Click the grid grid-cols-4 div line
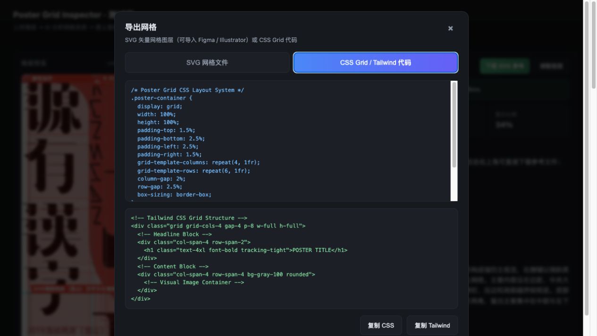Image resolution: width=597 pixels, height=336 pixels. (x=218, y=226)
